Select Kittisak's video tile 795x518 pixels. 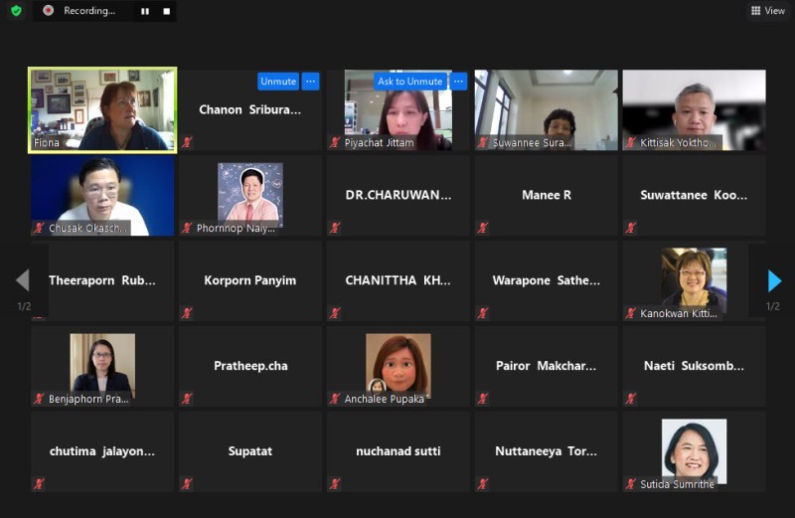click(694, 109)
